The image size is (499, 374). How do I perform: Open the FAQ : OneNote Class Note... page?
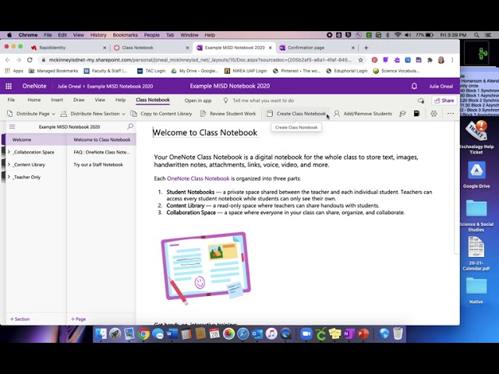(x=101, y=152)
